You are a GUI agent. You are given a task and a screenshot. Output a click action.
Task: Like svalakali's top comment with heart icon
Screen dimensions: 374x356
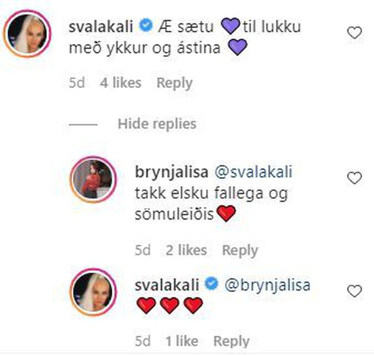click(355, 33)
